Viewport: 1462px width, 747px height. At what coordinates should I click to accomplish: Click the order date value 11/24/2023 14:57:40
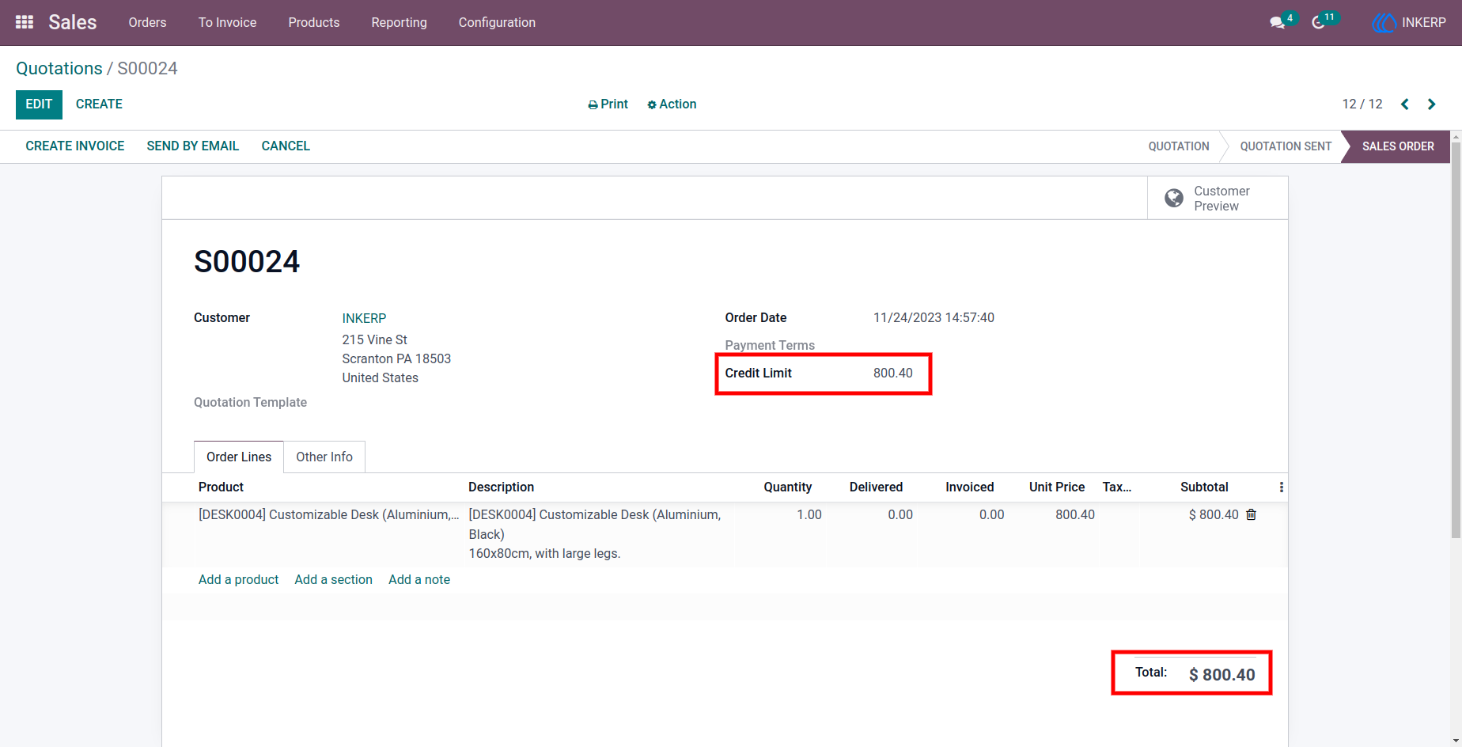[x=934, y=318]
